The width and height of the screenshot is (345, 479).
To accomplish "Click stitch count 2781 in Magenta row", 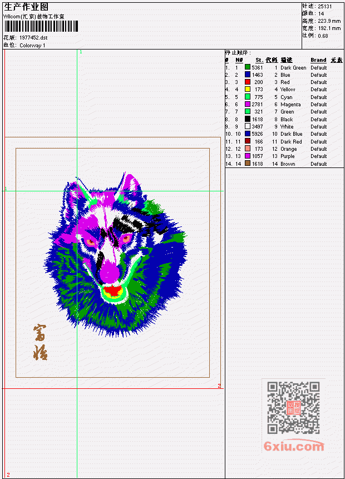I will [257, 105].
